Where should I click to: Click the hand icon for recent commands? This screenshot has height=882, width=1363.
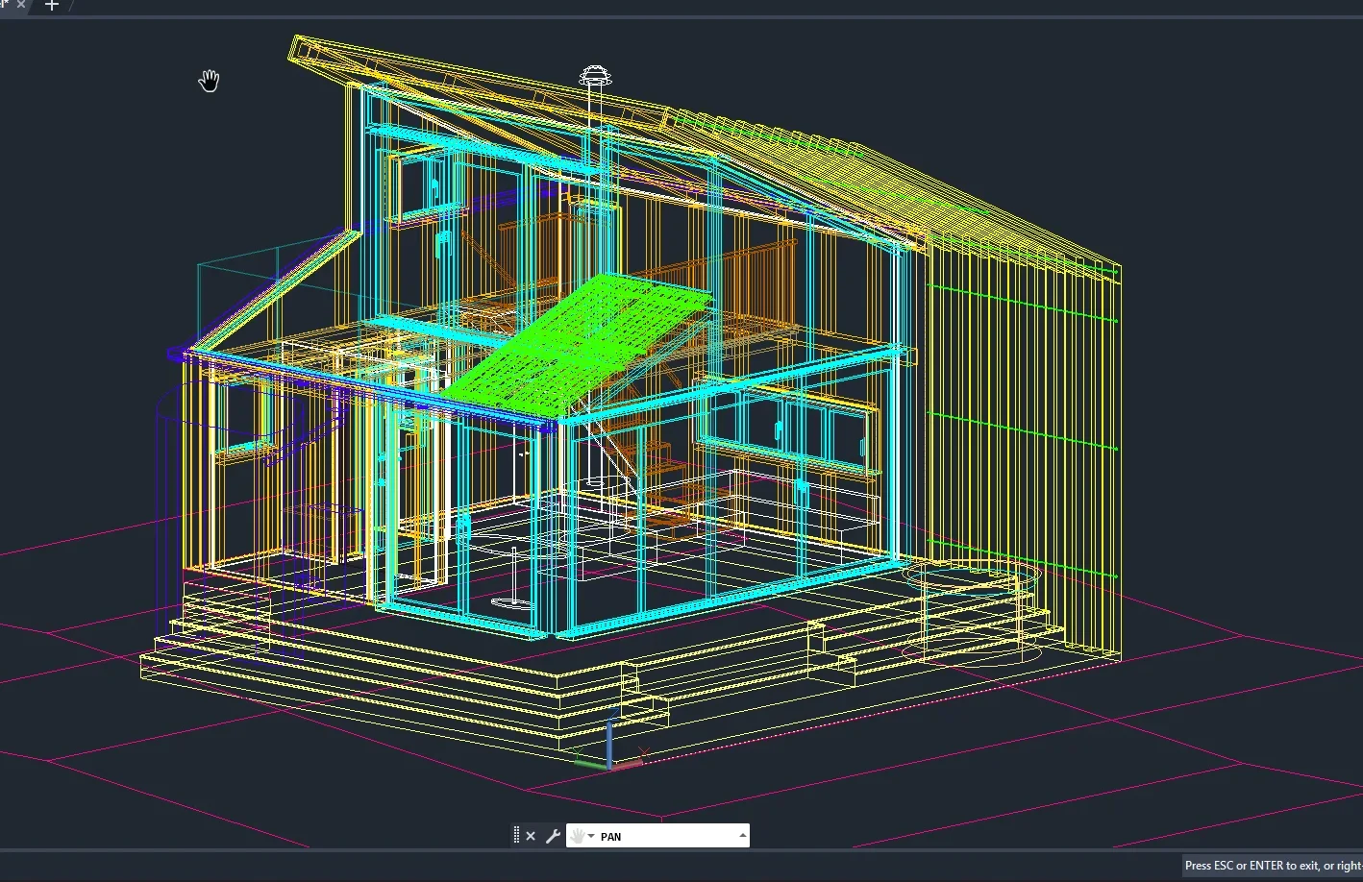click(580, 836)
